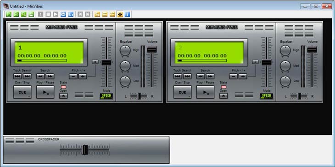Click deck 2 Track Search previous button
This screenshot has width=335, height=167.
tap(178, 76)
